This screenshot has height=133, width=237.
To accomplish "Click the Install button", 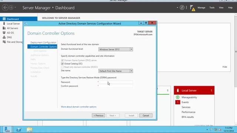I will 131,116.
